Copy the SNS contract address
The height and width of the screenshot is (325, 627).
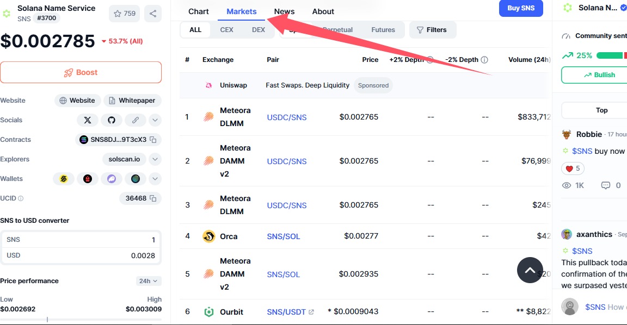click(x=153, y=140)
